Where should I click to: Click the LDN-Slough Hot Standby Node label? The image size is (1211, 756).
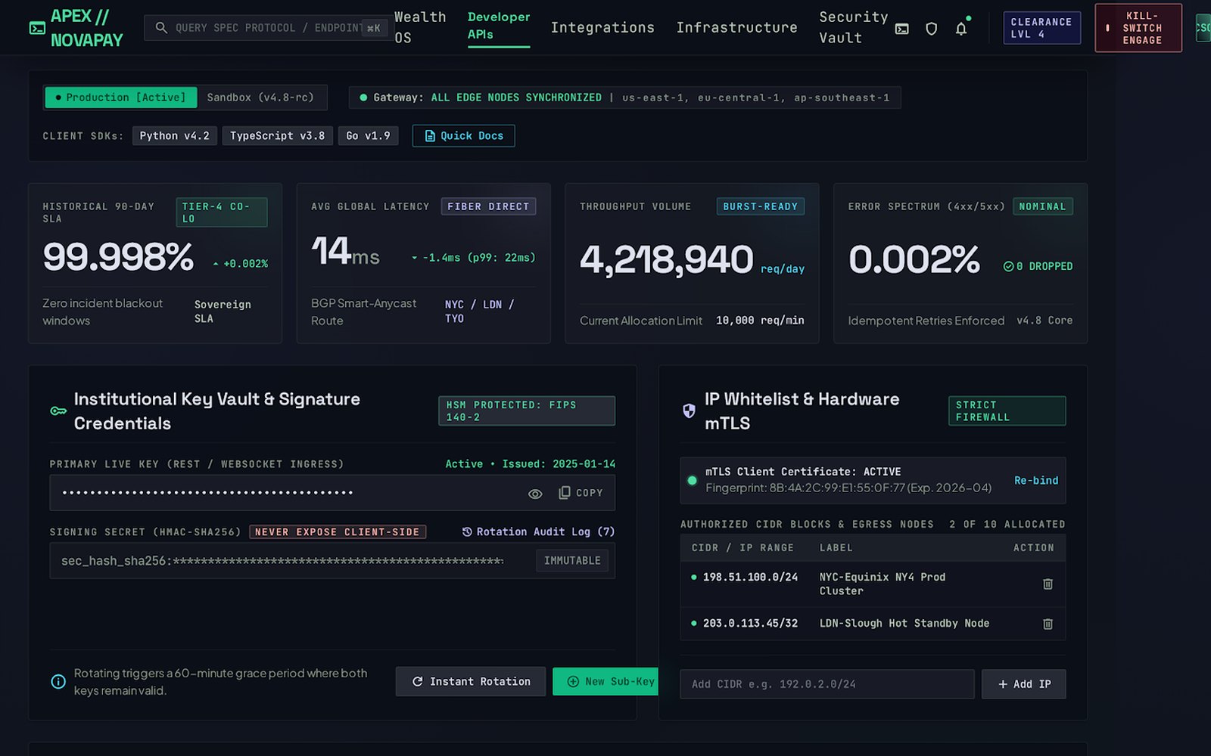[904, 624]
